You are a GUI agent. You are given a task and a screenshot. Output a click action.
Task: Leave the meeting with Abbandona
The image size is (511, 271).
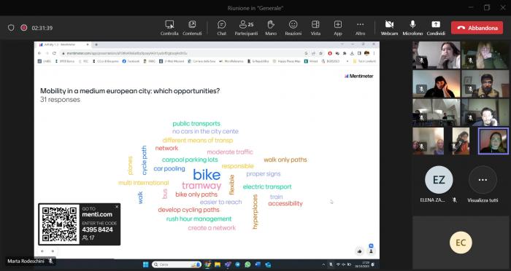(x=477, y=28)
